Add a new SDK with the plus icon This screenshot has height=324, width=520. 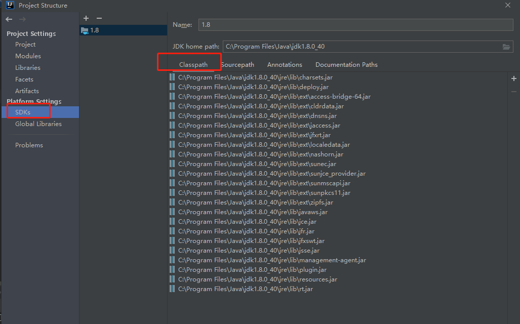point(86,18)
